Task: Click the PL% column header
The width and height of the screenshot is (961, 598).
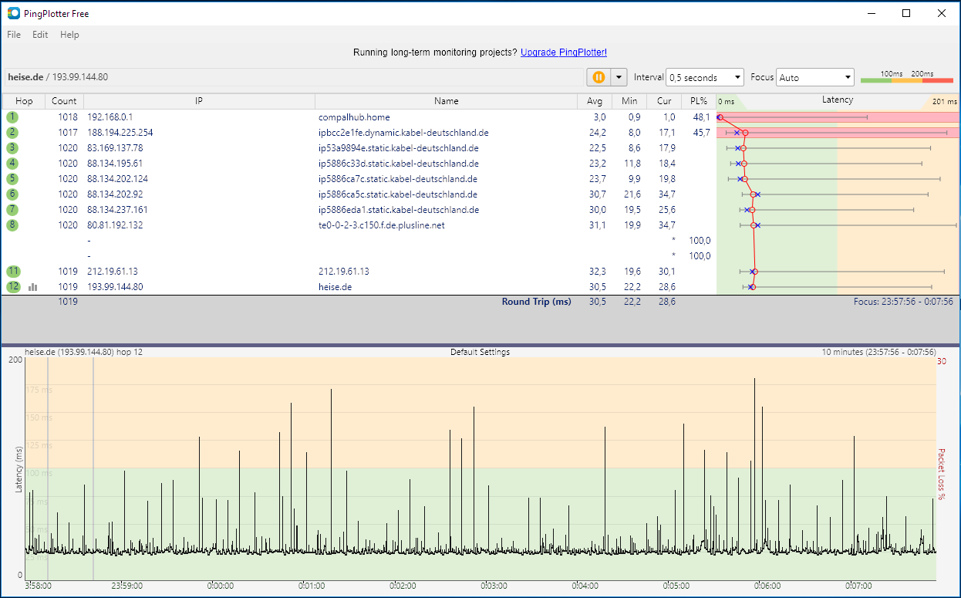Action: click(x=698, y=101)
